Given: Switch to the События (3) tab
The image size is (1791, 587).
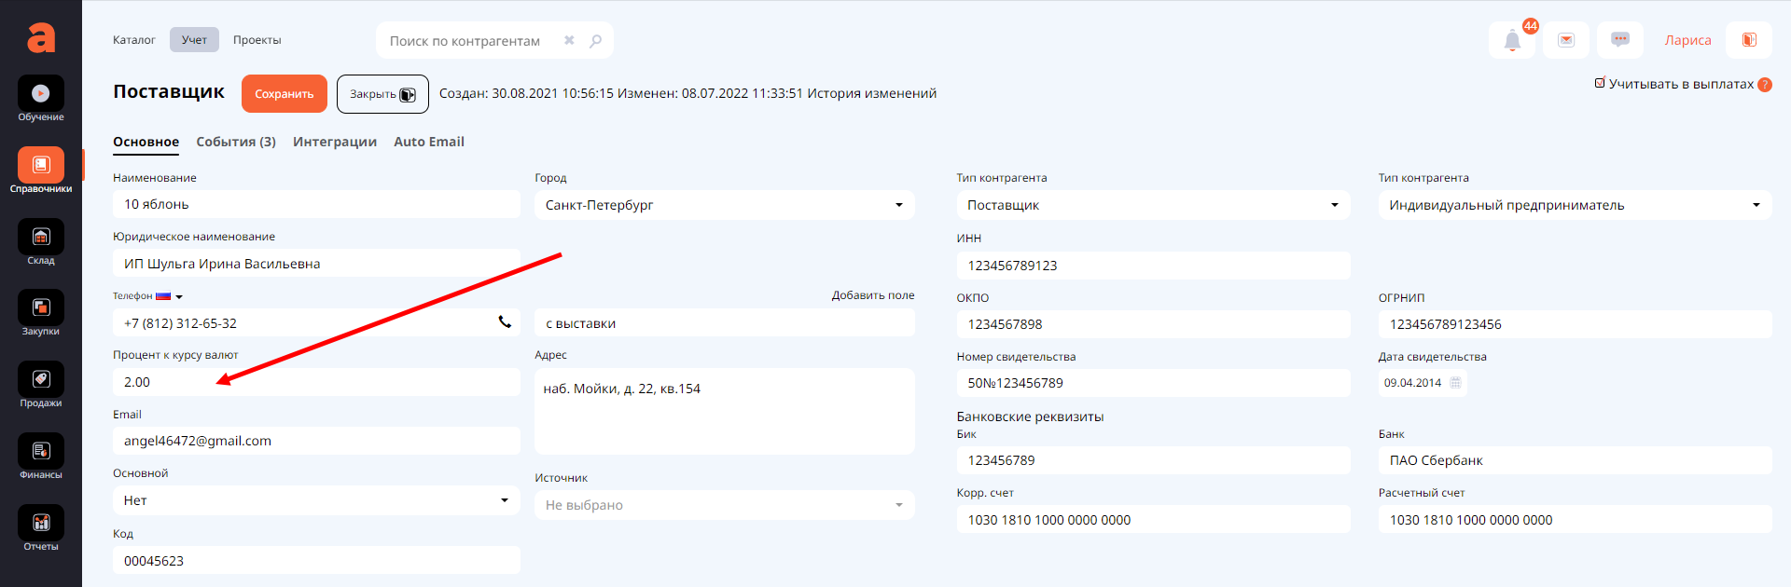Looking at the screenshot, I should (x=236, y=142).
